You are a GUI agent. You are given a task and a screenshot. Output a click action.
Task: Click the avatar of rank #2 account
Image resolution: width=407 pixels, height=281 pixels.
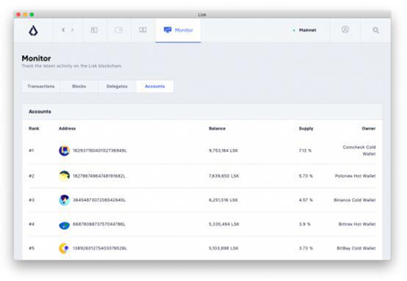[64, 176]
